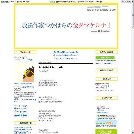Click the プレゼントを贈る link
The width and height of the screenshot is (134, 134).
click(22, 112)
